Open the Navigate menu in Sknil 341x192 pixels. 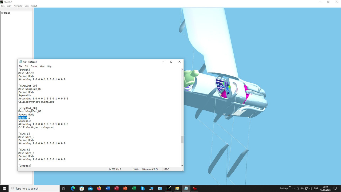pyautogui.click(x=18, y=6)
